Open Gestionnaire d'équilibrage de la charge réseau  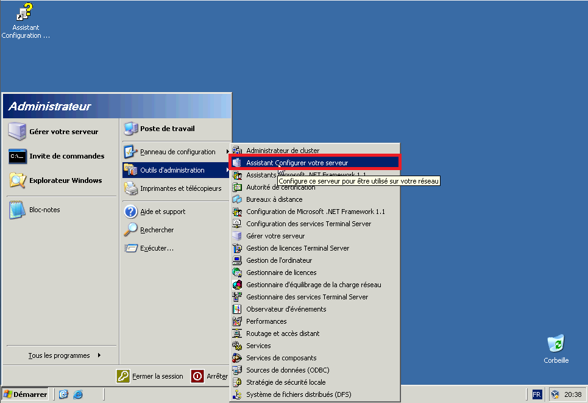[x=314, y=285]
